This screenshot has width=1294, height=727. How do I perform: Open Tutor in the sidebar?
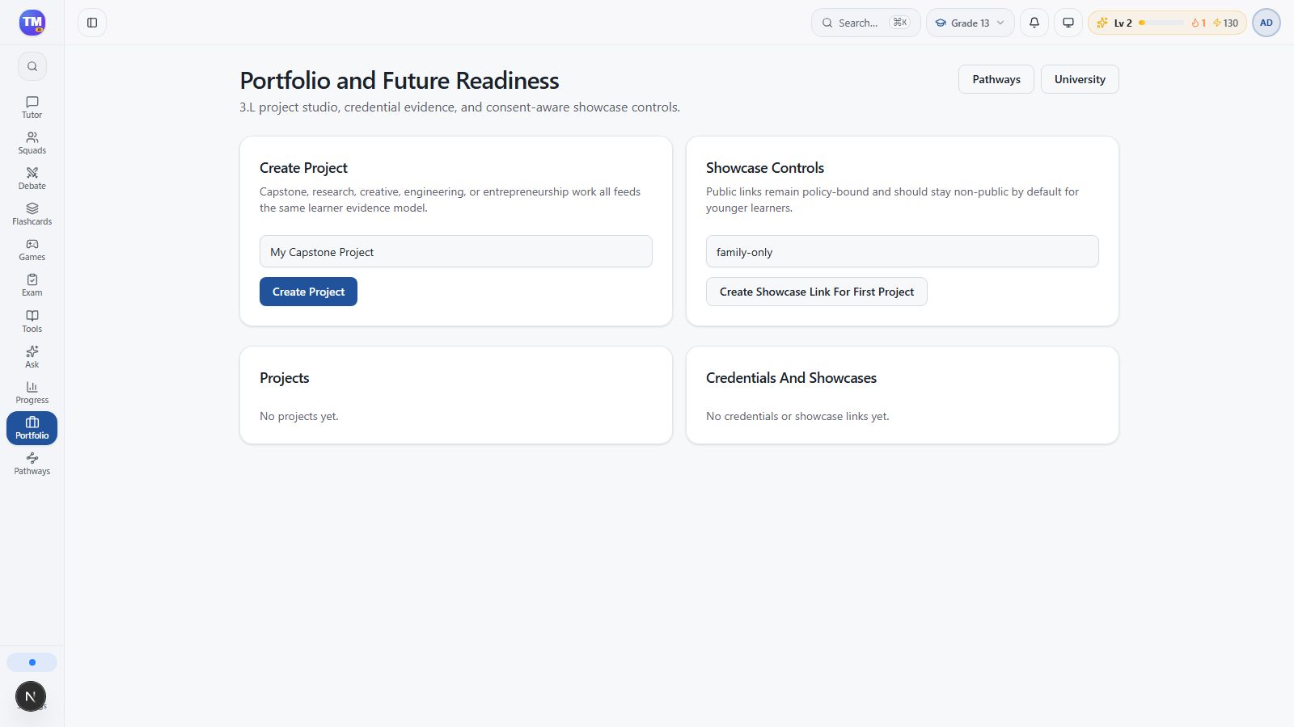click(32, 107)
